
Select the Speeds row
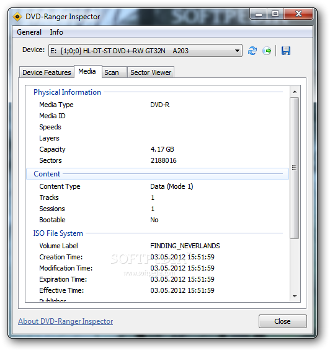157,127
